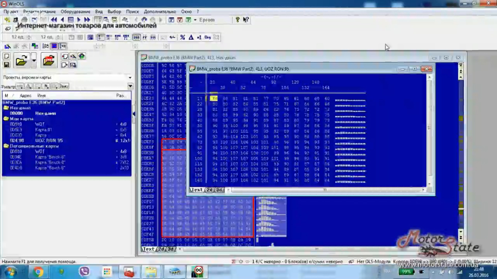The image size is (497, 279).
Task: Adjust the first 12 ед. spinner
Action: (x=29, y=37)
